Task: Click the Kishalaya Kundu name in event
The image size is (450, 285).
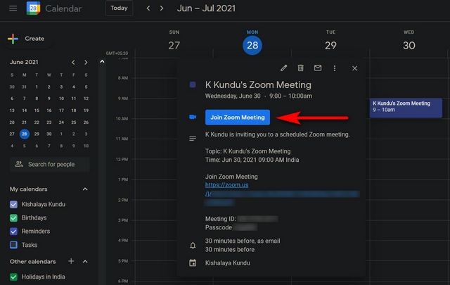Action: tap(228, 263)
